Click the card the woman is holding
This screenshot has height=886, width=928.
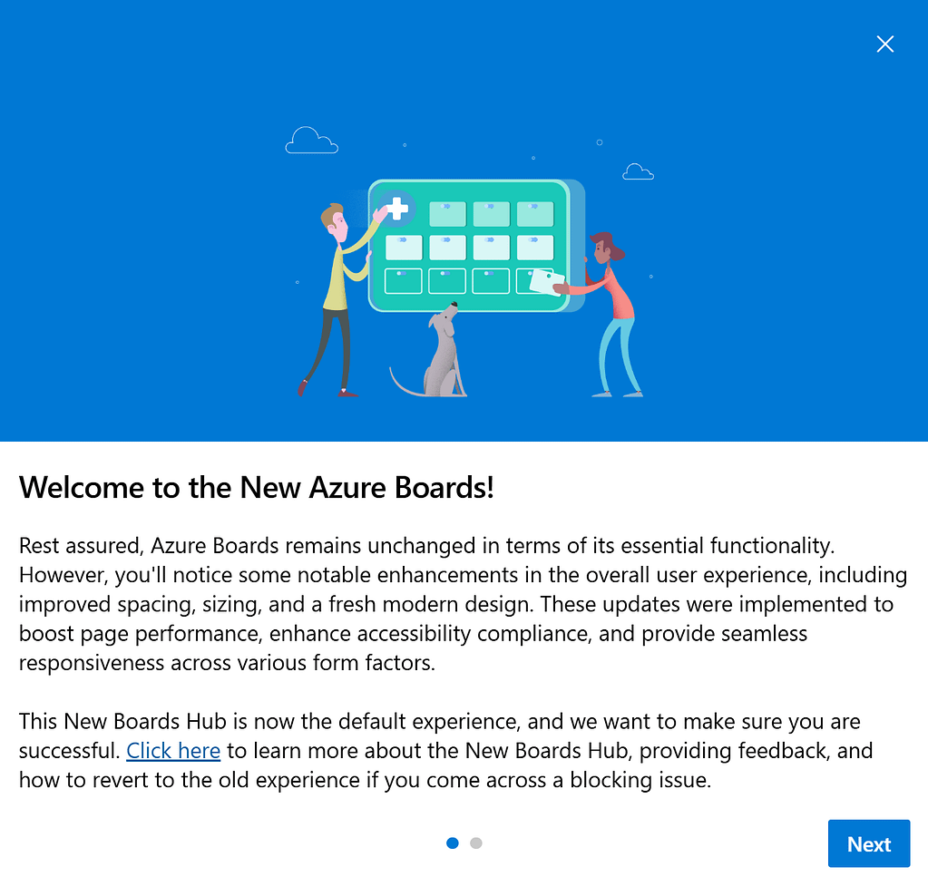[545, 283]
